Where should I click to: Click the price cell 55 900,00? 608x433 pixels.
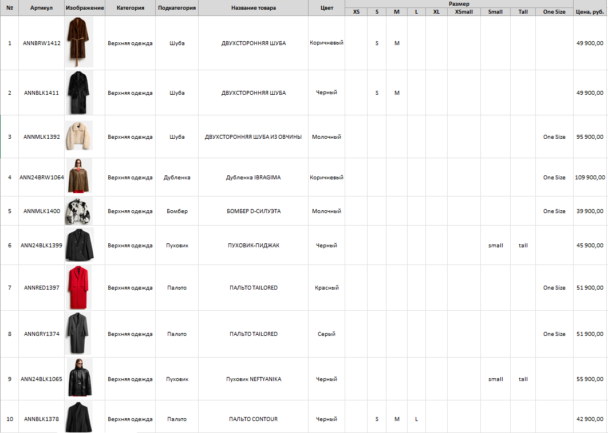(x=590, y=379)
